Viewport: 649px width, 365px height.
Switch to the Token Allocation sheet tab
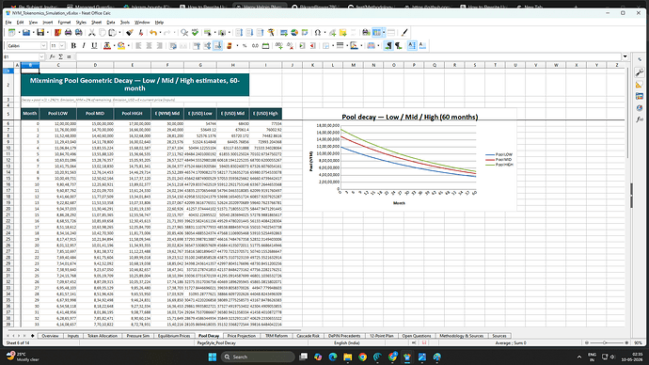(x=103, y=336)
